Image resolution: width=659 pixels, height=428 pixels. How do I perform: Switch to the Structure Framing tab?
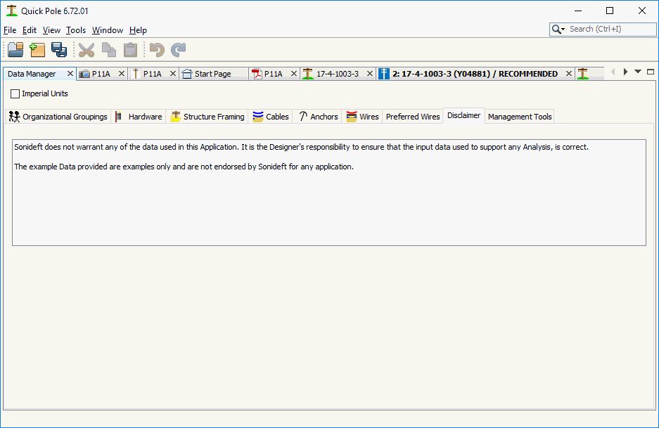[207, 117]
